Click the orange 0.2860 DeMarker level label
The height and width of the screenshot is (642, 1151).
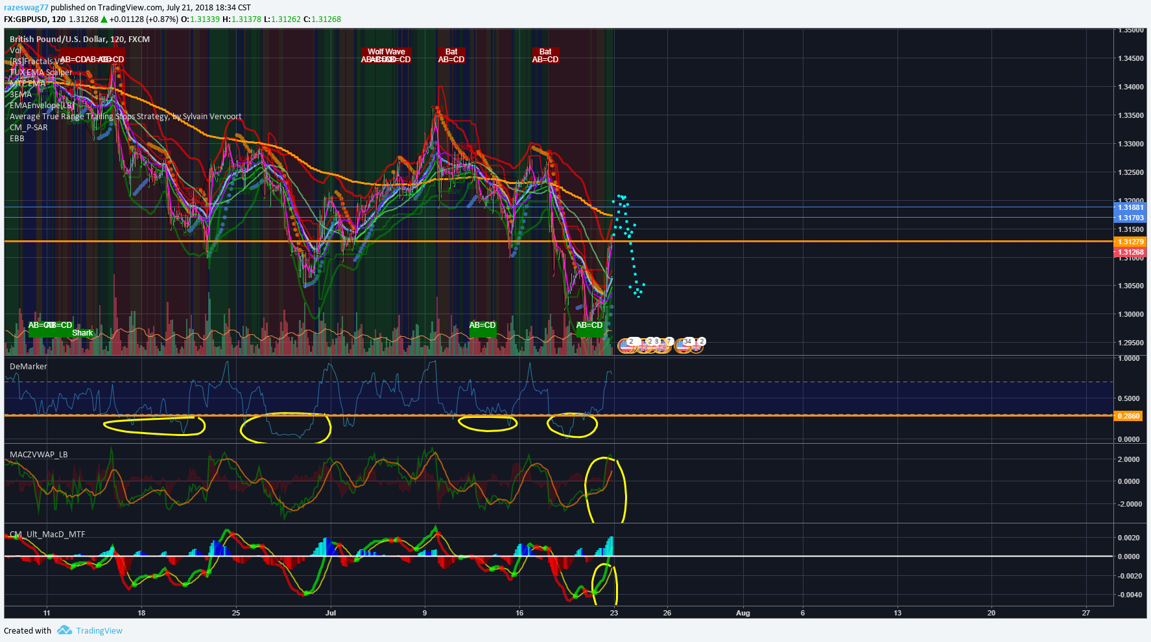(1130, 416)
